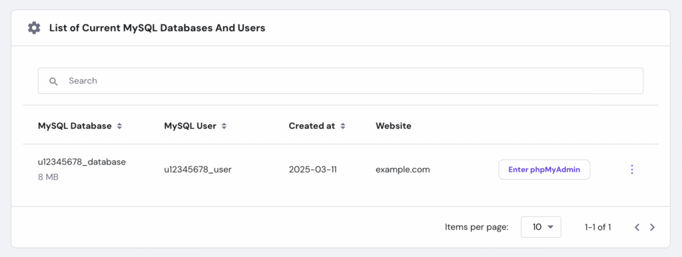
Task: Click the magnifier icon in the search box
Action: (x=53, y=81)
